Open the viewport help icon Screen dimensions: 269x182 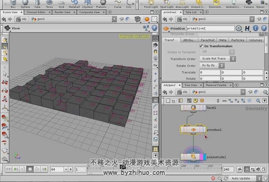pos(155,28)
